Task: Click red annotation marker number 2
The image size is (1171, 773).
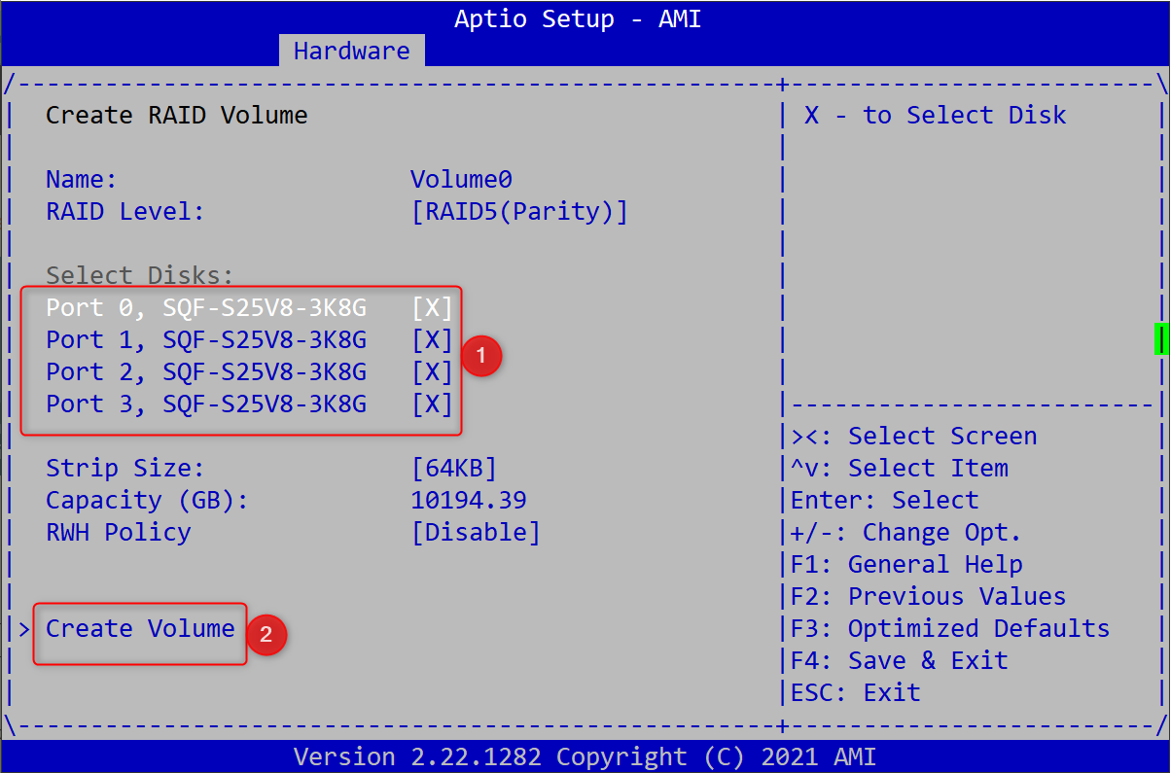Action: (266, 636)
